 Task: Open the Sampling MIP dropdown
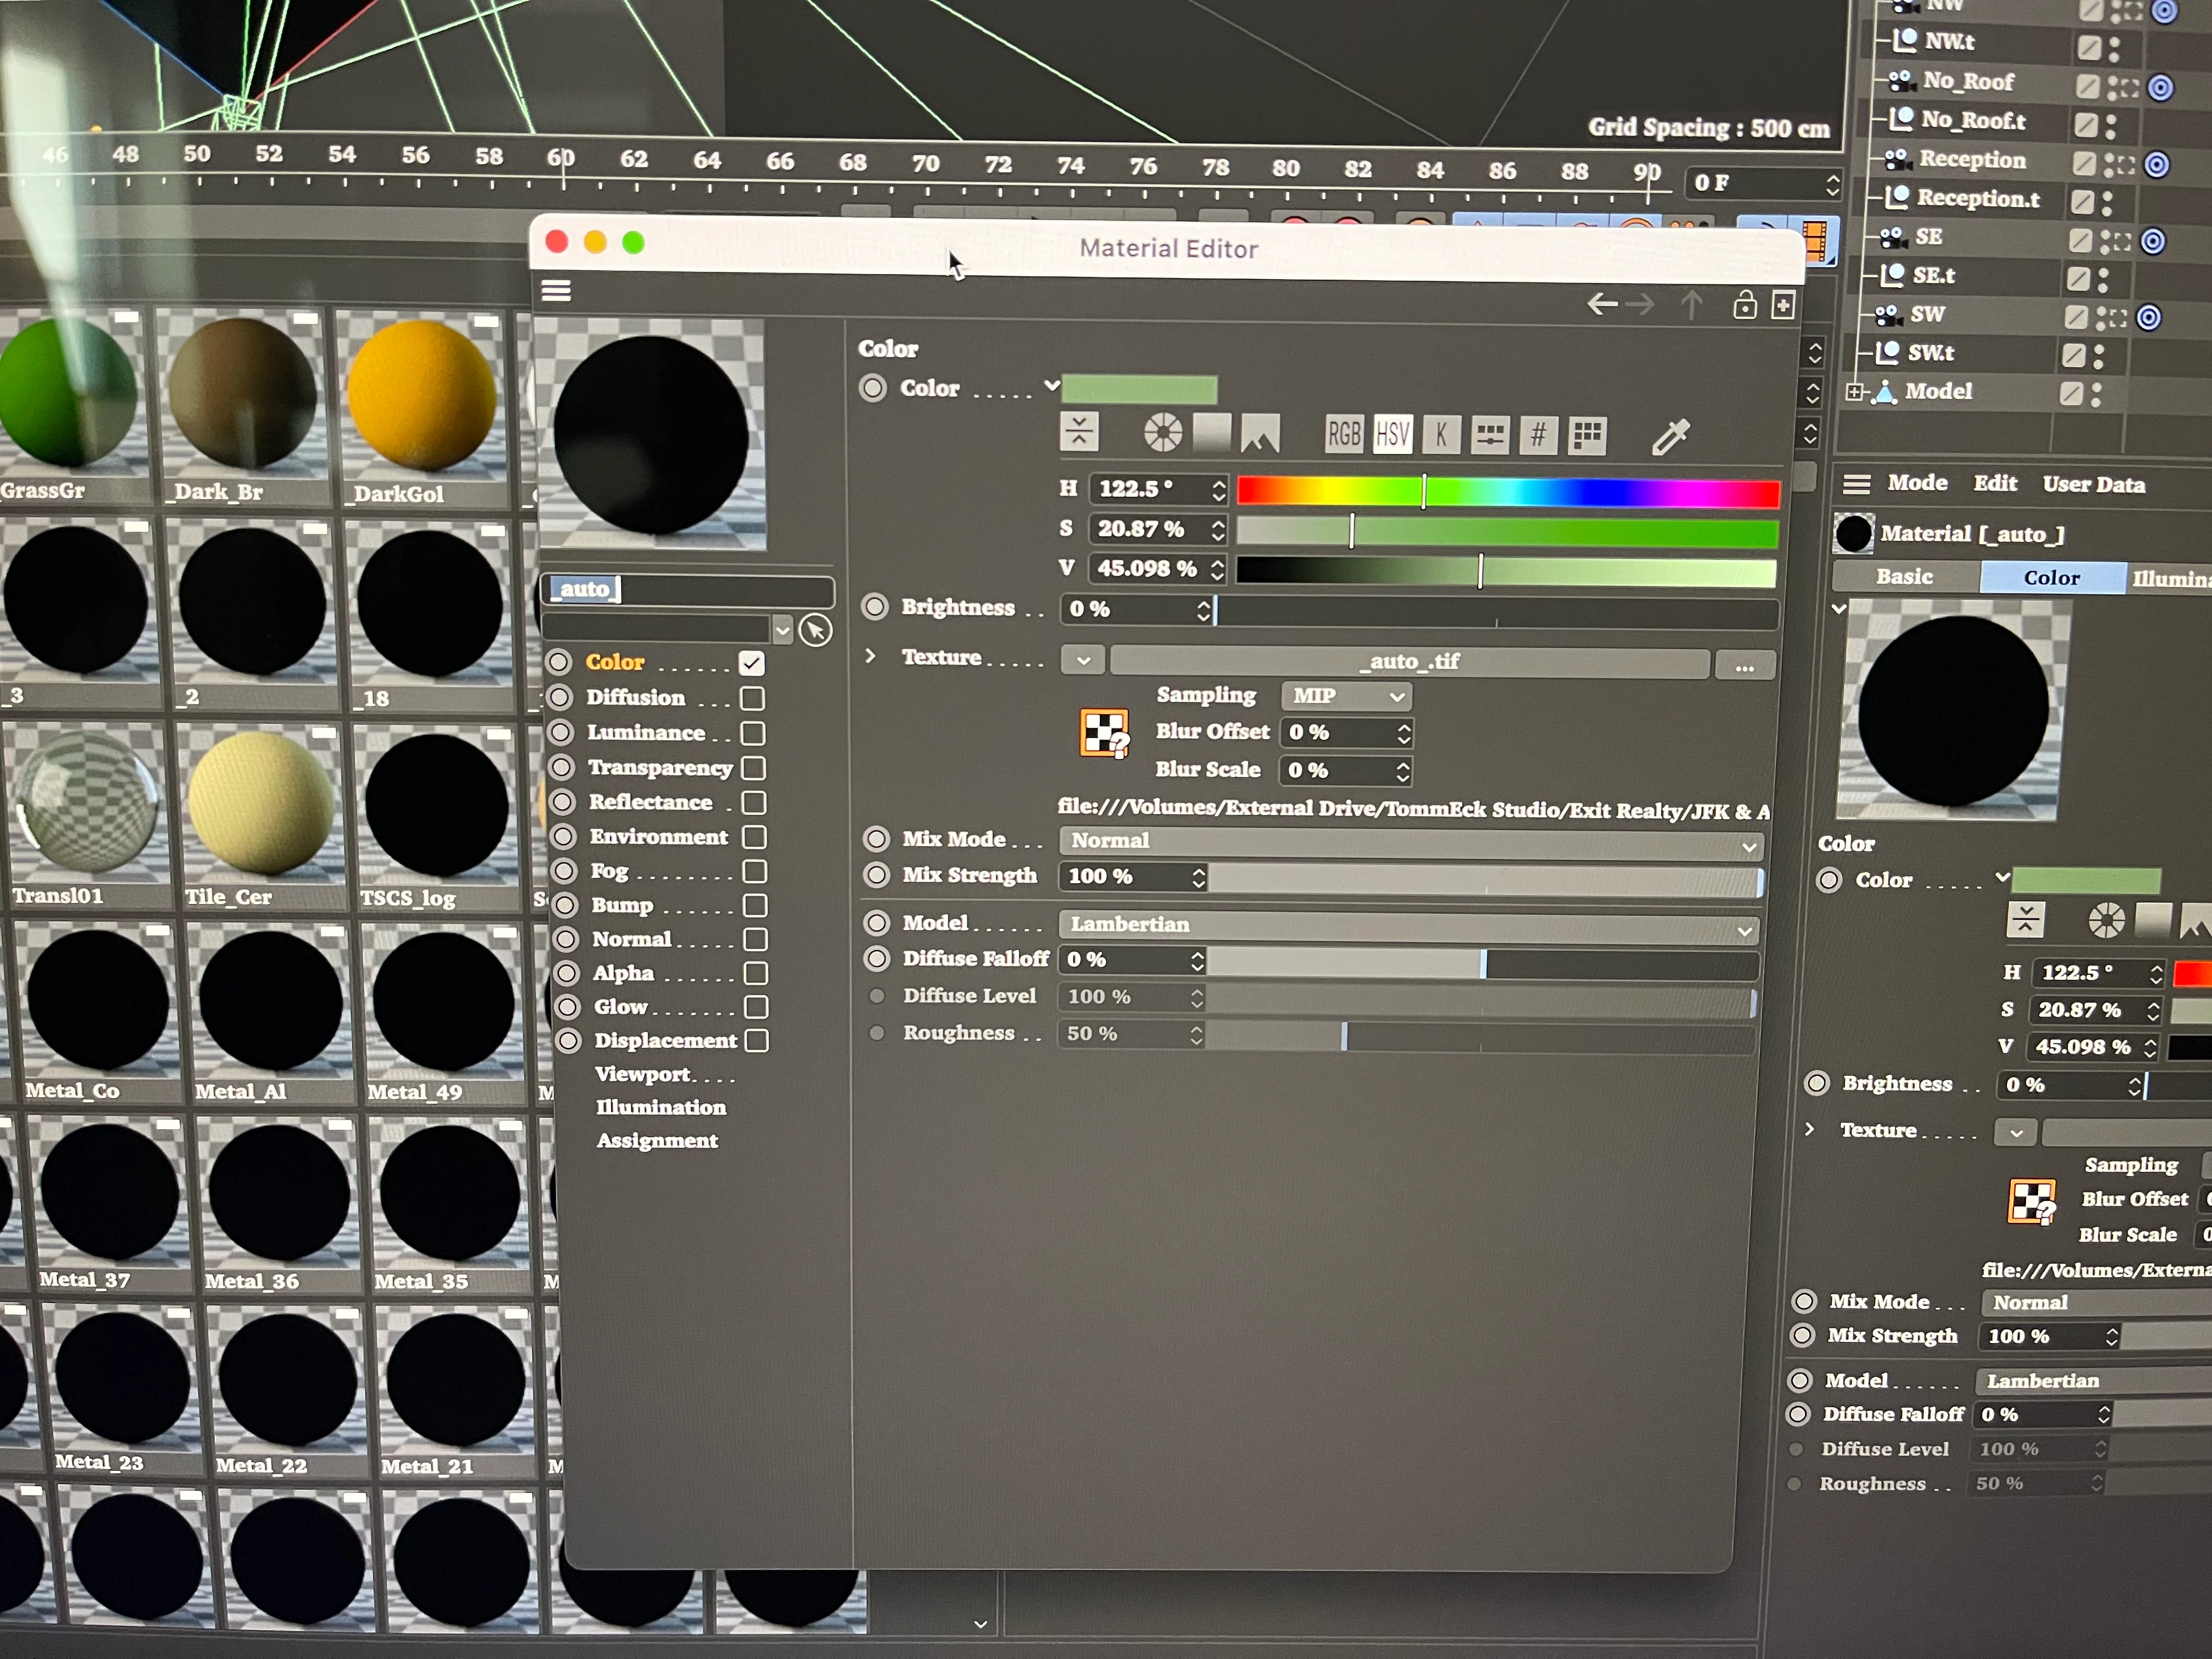coord(1346,696)
